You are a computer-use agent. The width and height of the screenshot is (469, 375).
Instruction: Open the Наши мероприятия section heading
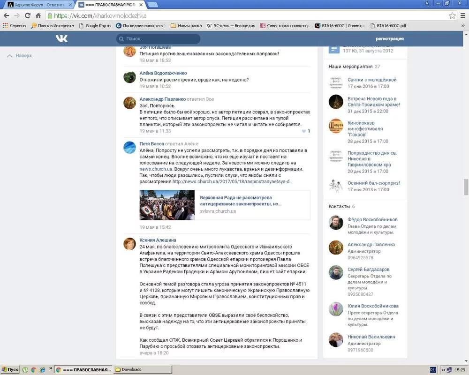(350, 67)
